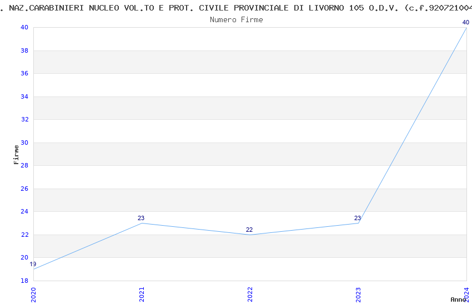Click y-axis tick value 38
The height and width of the screenshot is (305, 472).
click(24, 50)
